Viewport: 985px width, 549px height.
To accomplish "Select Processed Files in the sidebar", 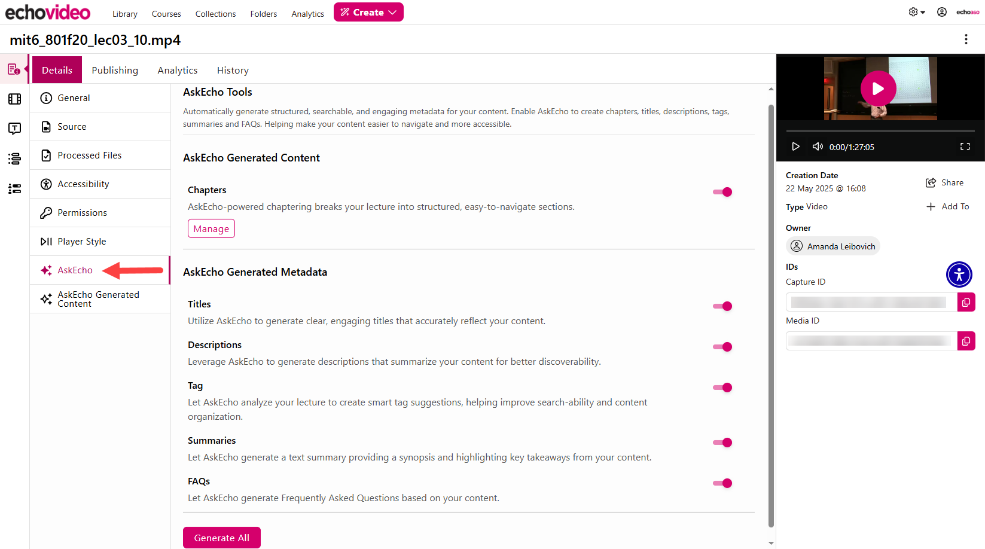I will [x=100, y=155].
